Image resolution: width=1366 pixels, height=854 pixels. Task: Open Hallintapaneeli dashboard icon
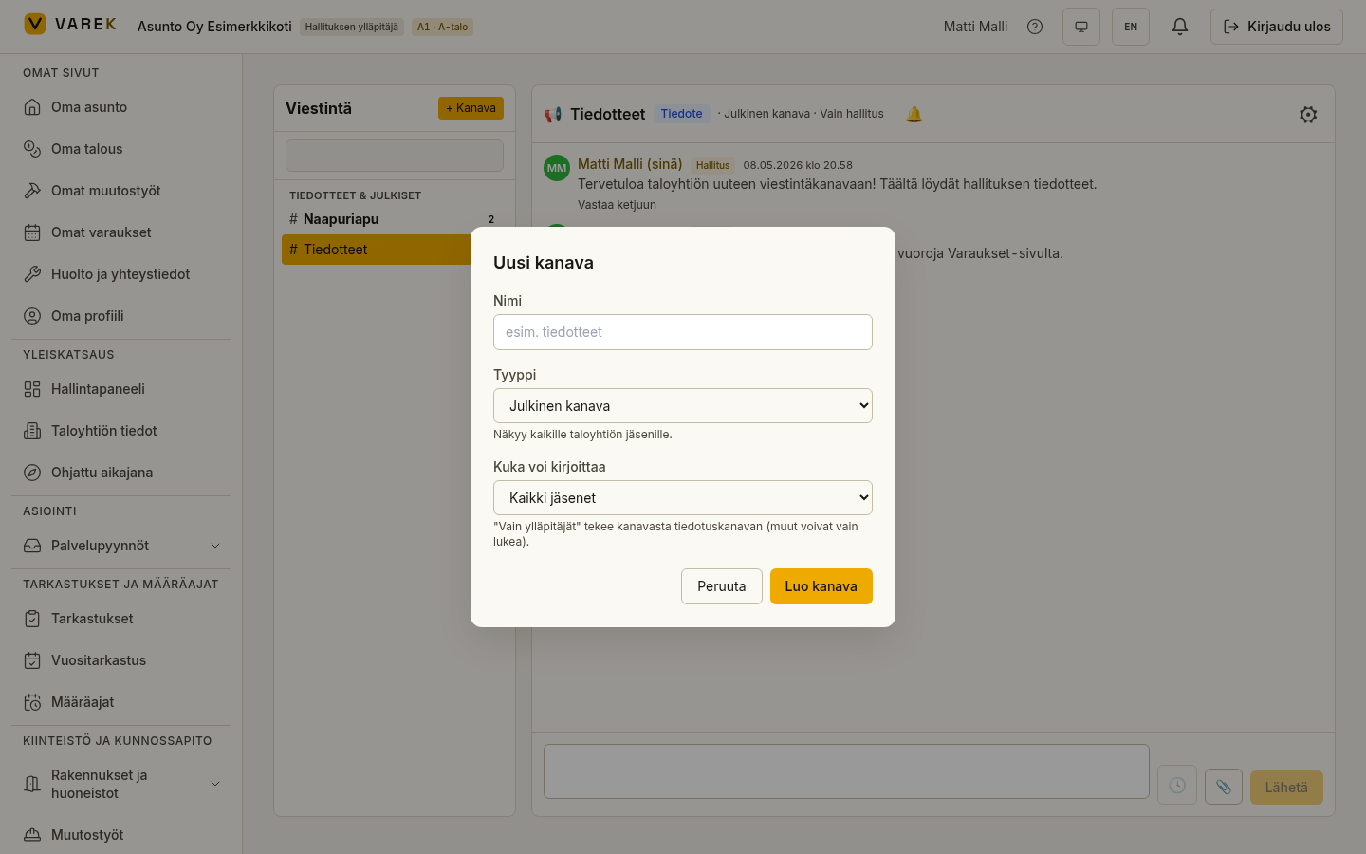32,389
